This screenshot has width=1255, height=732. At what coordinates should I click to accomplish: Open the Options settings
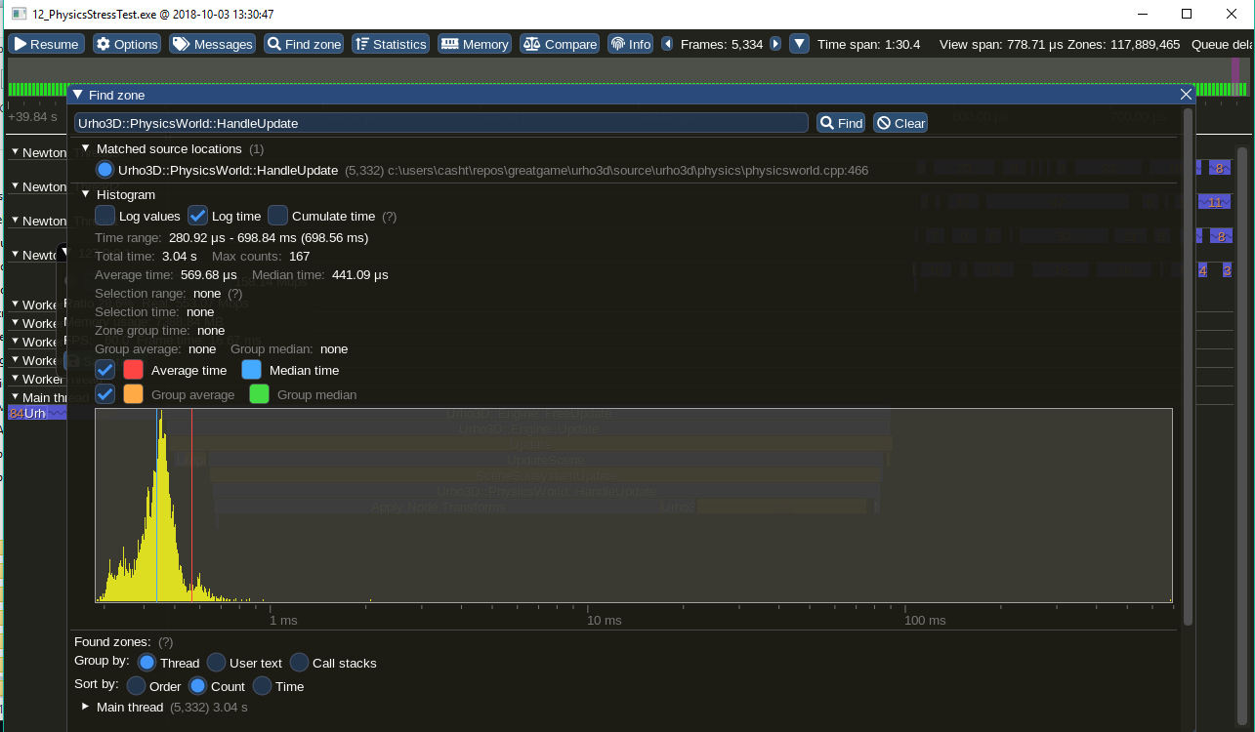[127, 44]
